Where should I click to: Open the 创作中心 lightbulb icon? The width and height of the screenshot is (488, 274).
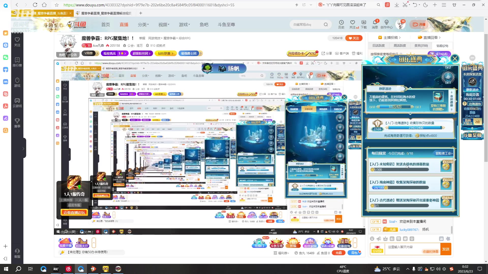[x=387, y=24]
